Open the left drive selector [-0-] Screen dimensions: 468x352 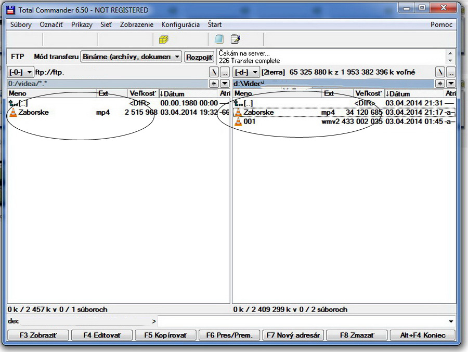point(20,72)
